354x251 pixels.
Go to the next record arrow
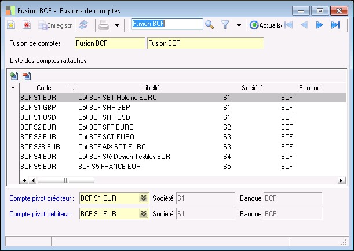[x=319, y=25]
